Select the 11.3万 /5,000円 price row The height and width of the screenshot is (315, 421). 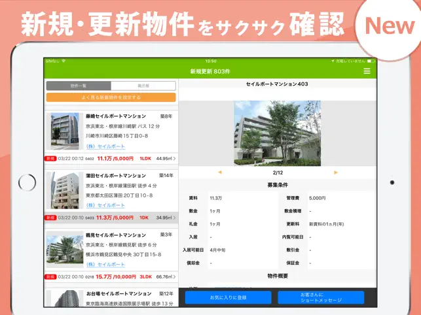(x=111, y=218)
